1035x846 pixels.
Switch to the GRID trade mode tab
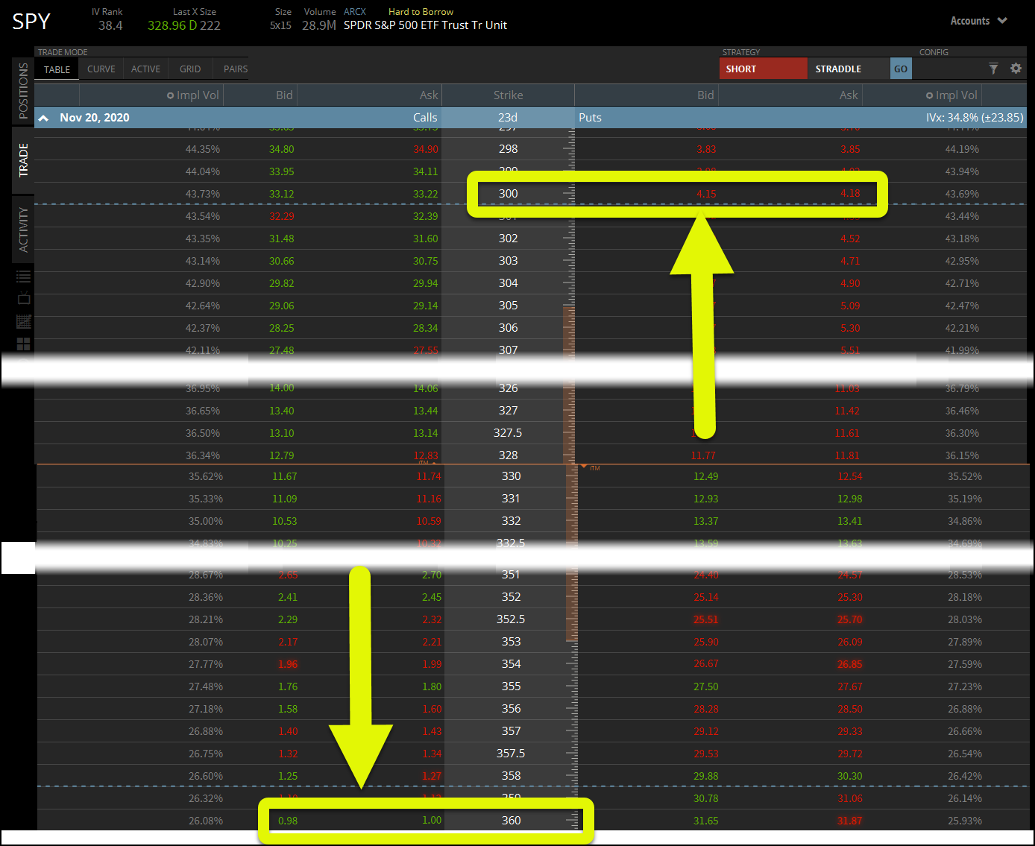click(x=190, y=69)
